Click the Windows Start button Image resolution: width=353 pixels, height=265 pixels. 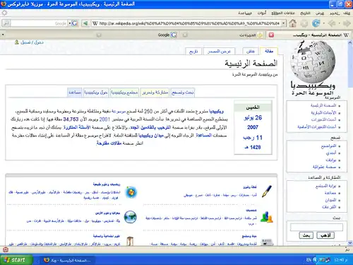click(16, 260)
